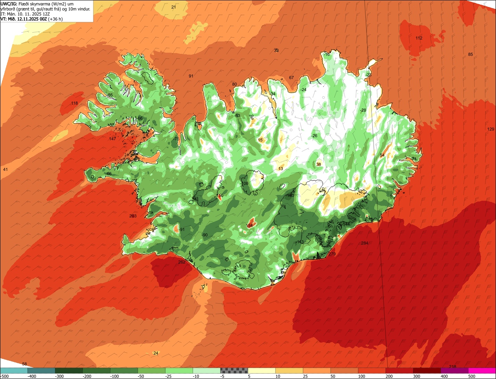496x379 pixels.
Task: Click the map value 203 west of Iceland
Action: (133, 216)
